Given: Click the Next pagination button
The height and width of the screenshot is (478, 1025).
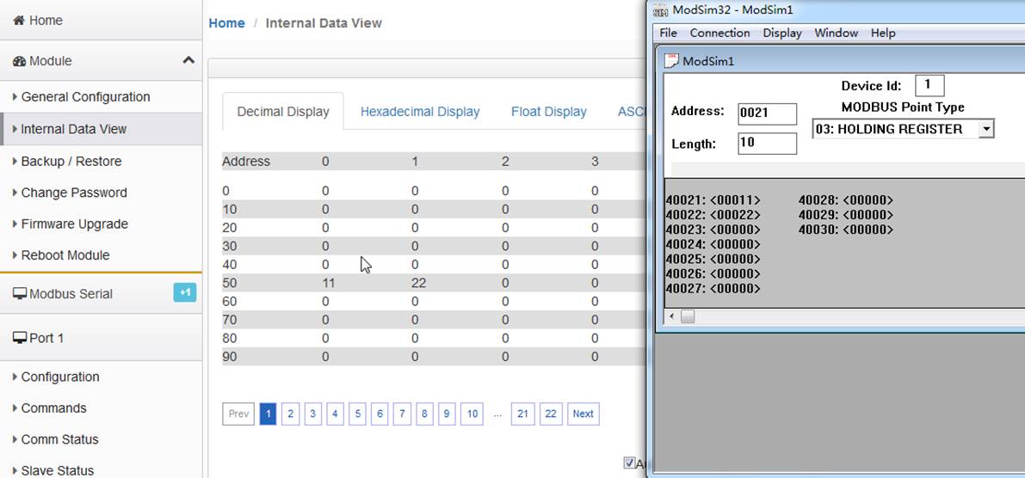Looking at the screenshot, I should coord(584,414).
